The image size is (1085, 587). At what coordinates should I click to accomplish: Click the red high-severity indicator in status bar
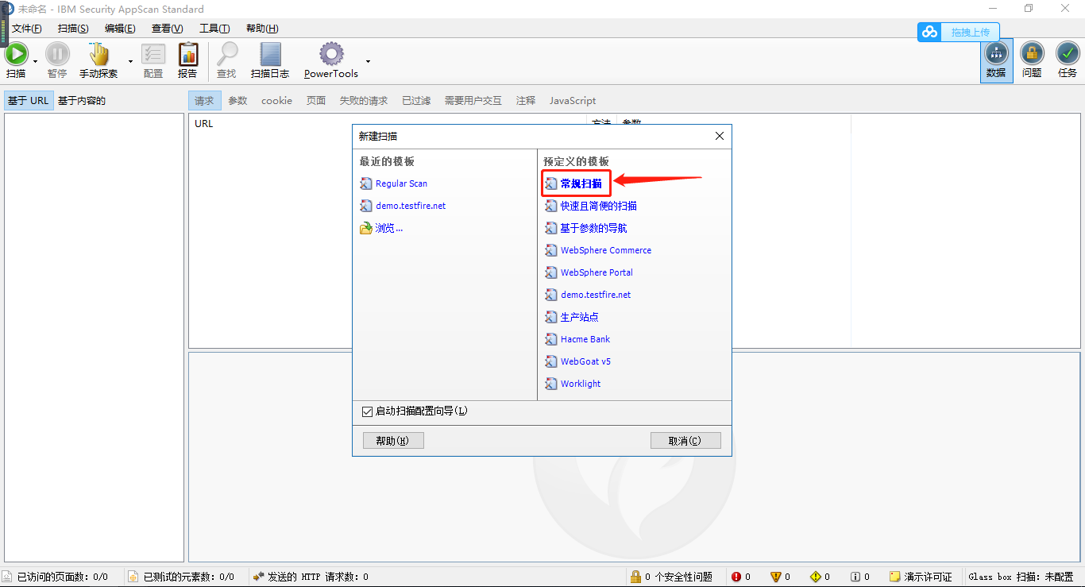pos(736,577)
